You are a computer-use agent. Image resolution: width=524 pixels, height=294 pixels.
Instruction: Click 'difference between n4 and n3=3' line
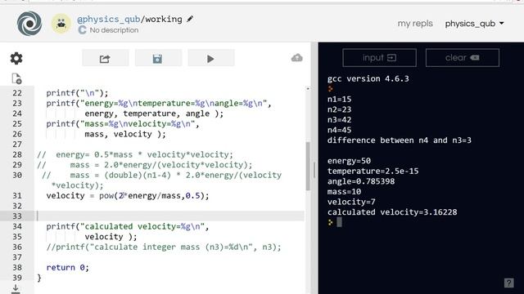[x=400, y=140]
